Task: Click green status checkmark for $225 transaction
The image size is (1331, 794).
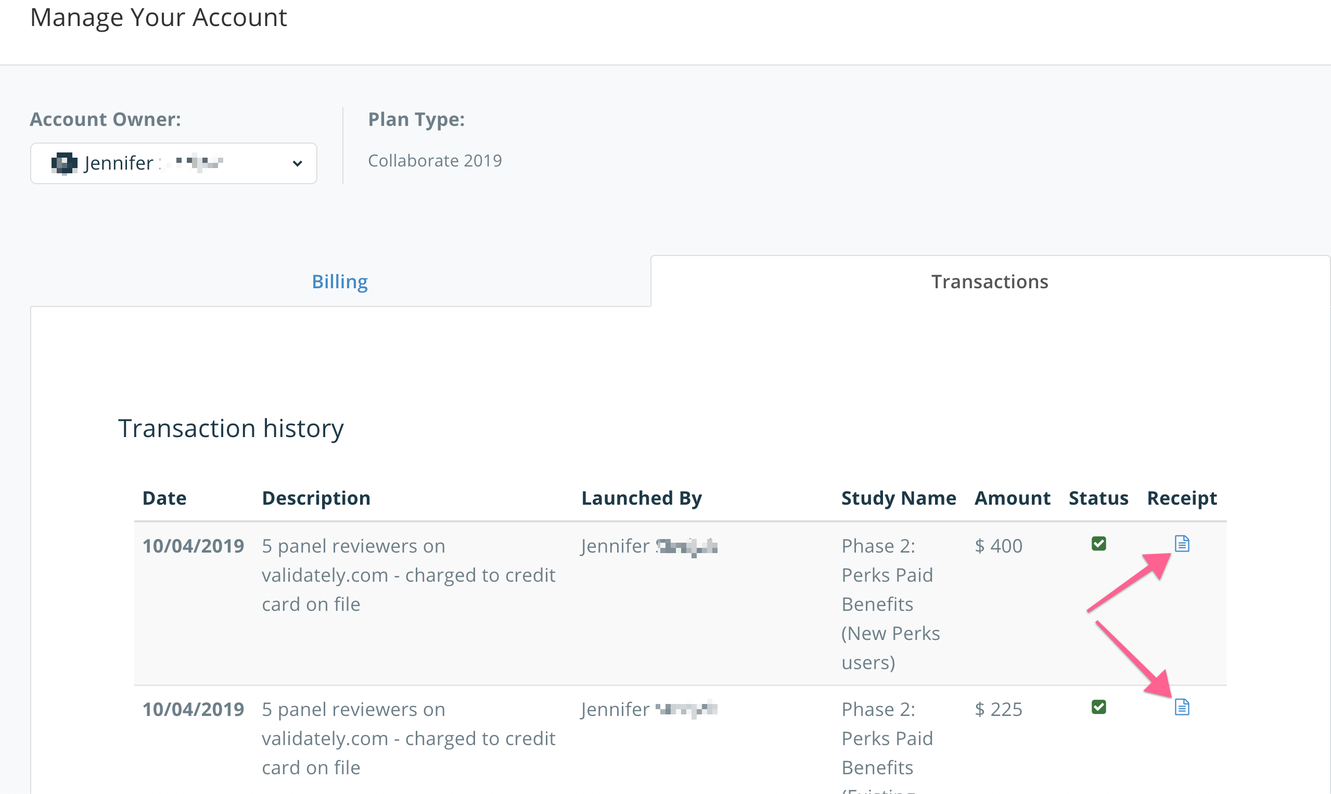Action: coord(1099,707)
